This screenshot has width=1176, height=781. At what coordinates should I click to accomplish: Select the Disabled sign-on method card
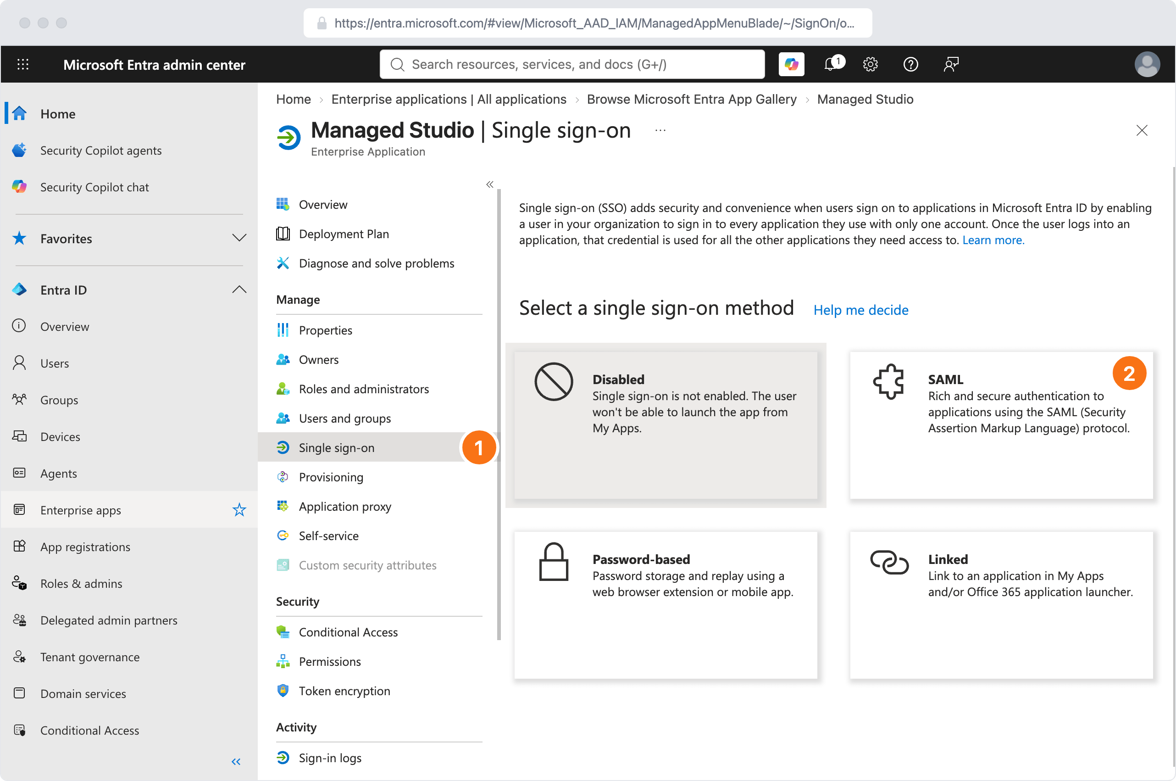[666, 425]
